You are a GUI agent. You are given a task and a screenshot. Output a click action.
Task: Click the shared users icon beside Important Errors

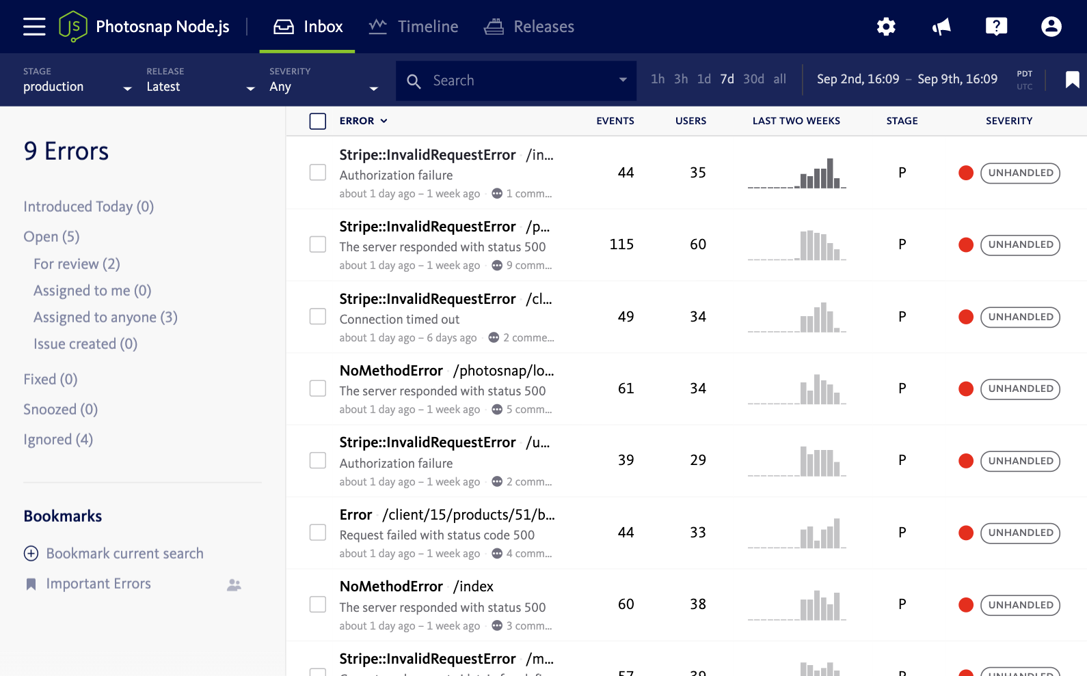[234, 585]
